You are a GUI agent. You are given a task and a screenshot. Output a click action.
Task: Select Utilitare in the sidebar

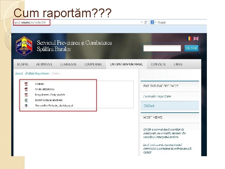click(170, 106)
